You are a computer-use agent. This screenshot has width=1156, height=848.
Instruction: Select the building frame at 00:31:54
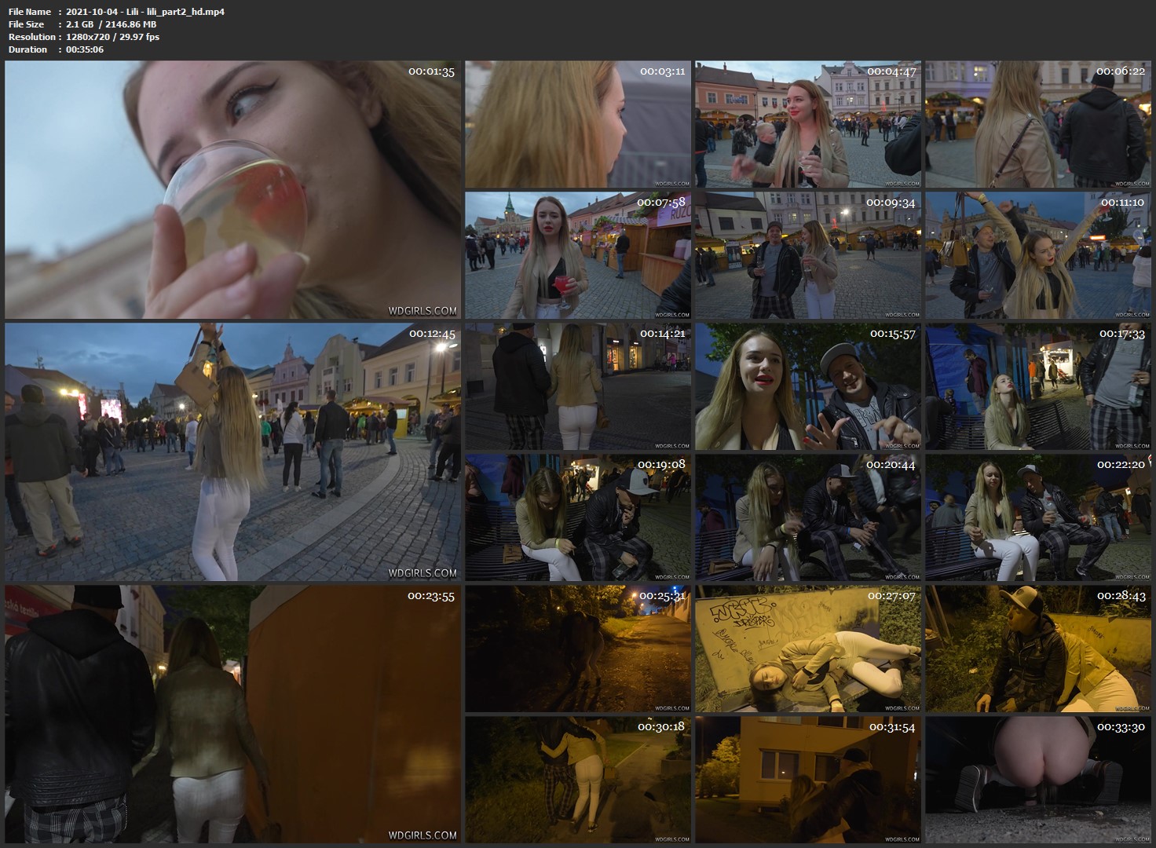[807, 779]
